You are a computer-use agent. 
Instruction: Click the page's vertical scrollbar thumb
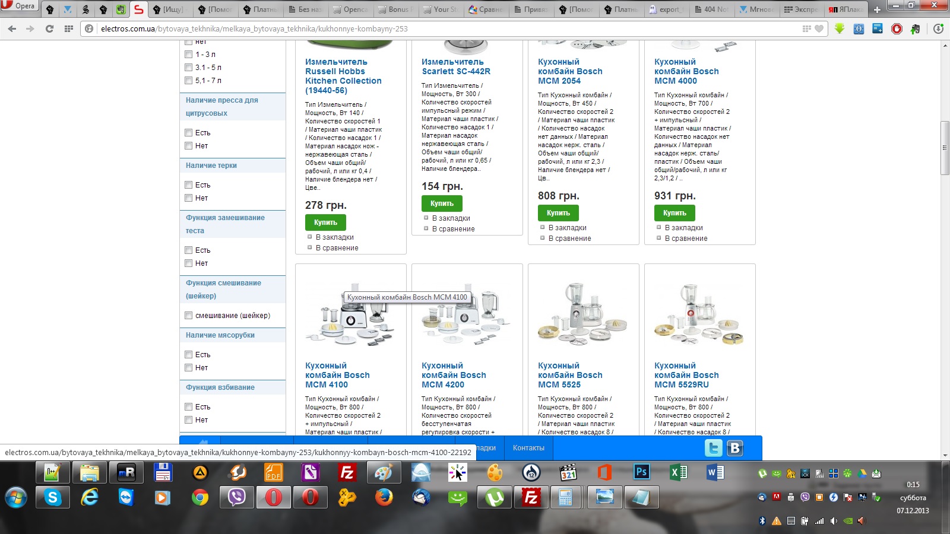pyautogui.click(x=945, y=148)
